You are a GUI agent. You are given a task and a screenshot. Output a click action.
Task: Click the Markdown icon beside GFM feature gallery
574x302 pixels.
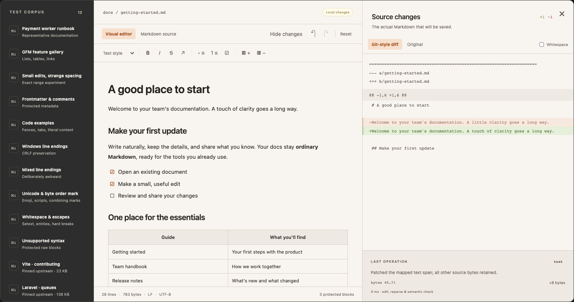(14, 54)
